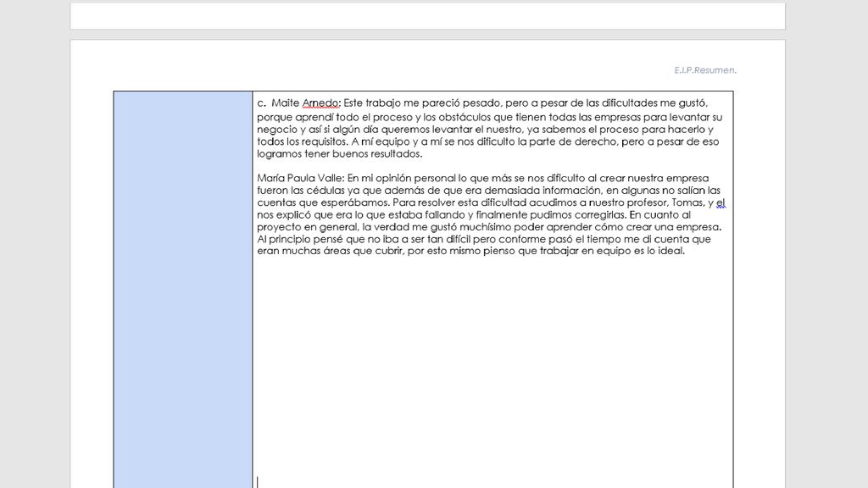Click the phrase "la parte de derecho"
Screen dimensions: 868x488
568,141
